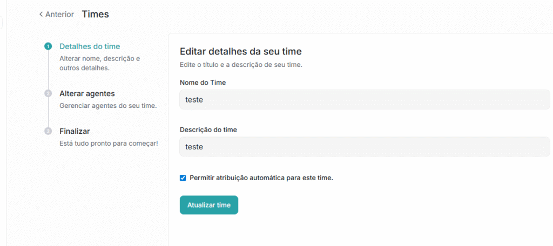Click the Gerenciar agentes do seu time description
Image resolution: width=553 pixels, height=246 pixels.
[x=108, y=106]
